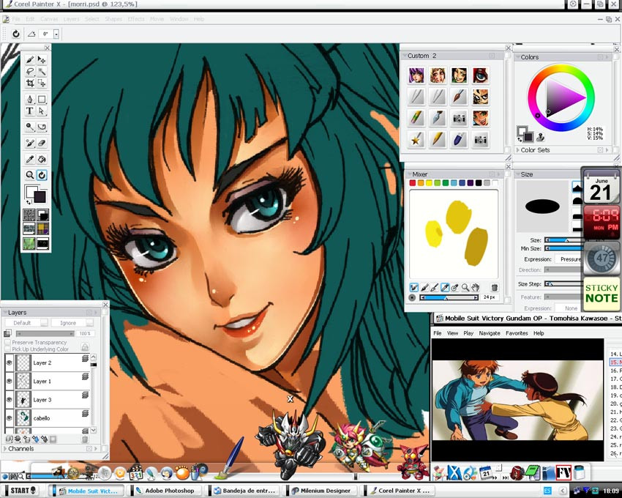The image size is (622, 498).
Task: Select the Dropper tool in the toolbox
Action: click(x=30, y=159)
